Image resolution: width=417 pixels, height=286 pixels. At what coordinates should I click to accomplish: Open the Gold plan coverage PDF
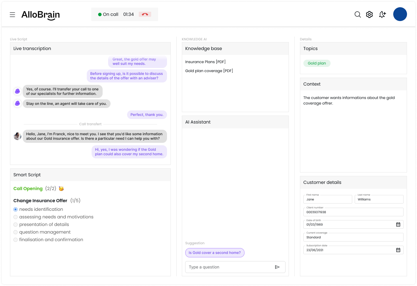209,71
